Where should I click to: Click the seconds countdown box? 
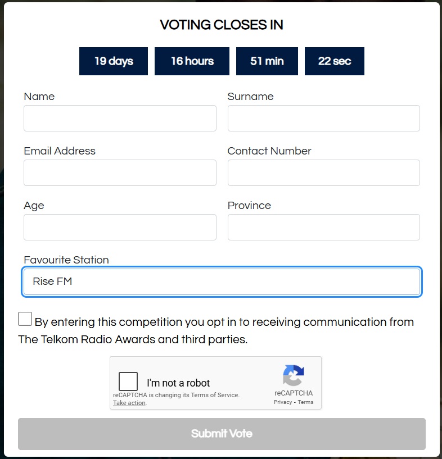[x=335, y=61]
